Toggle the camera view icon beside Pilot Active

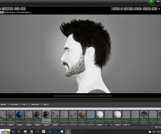coord(3,12)
